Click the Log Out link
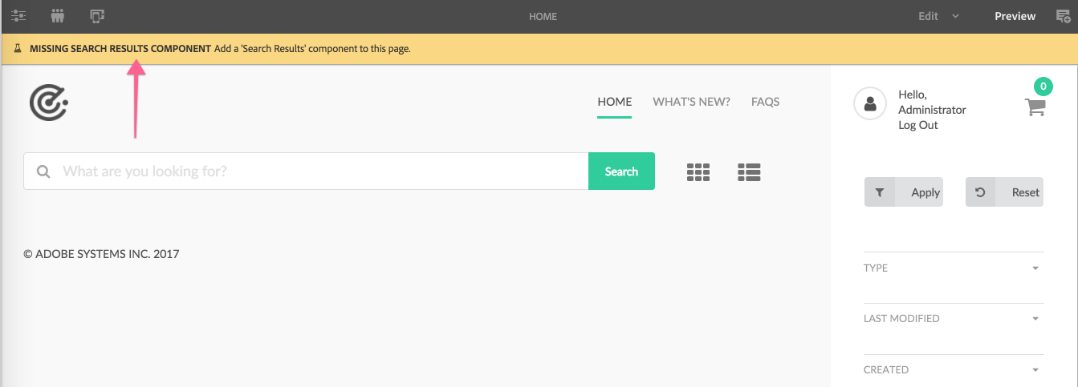The width and height of the screenshot is (1078, 387). tap(918, 125)
